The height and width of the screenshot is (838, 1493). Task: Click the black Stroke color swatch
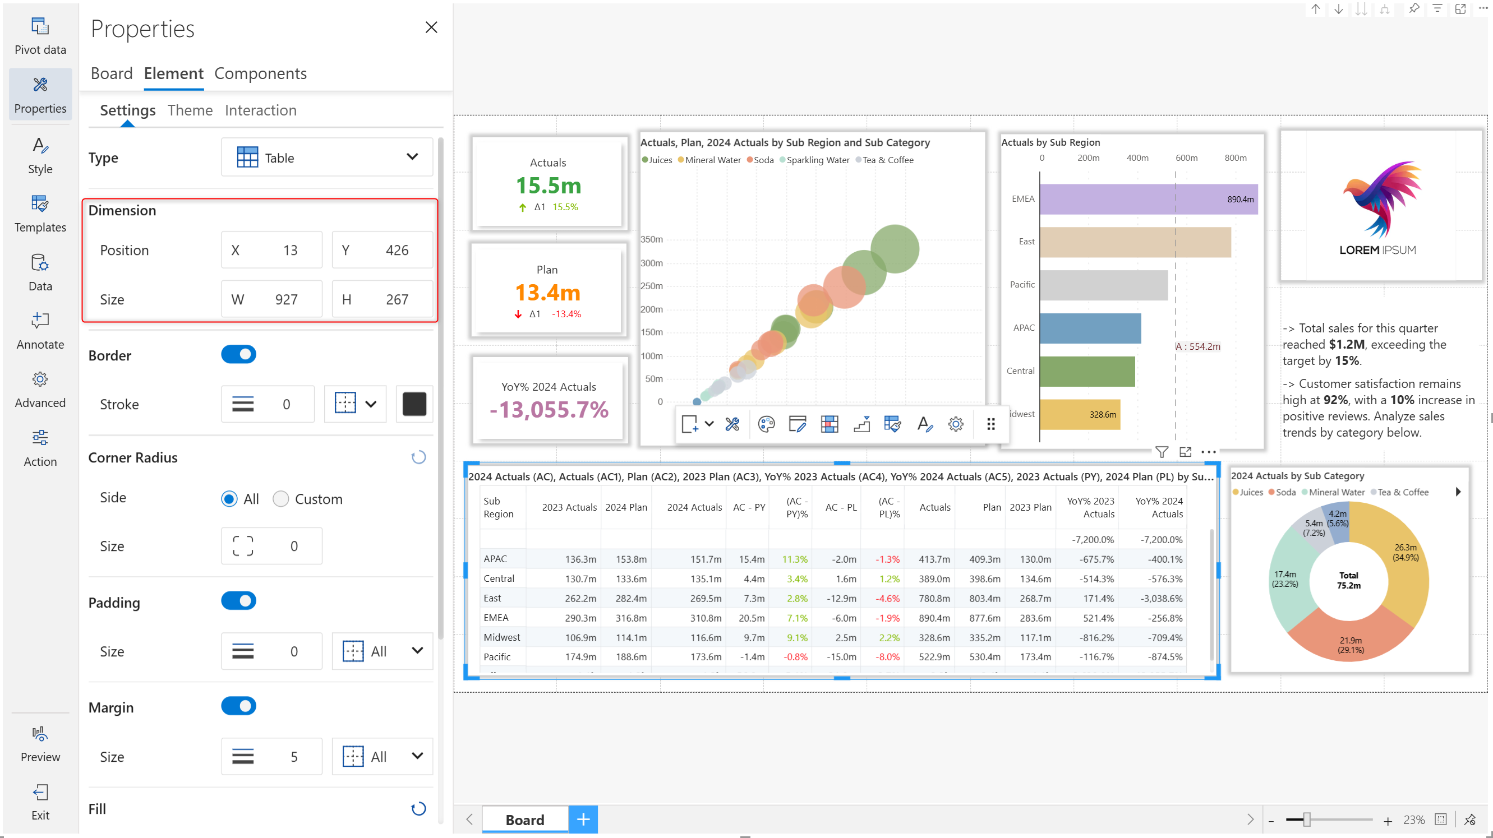click(x=414, y=404)
